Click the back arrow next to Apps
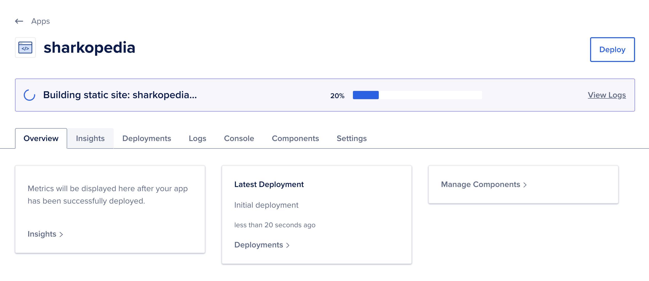The height and width of the screenshot is (281, 649). pyautogui.click(x=18, y=21)
